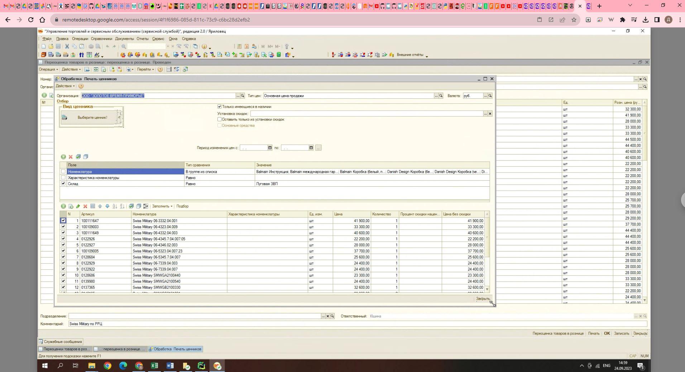Toggle Оставить только из установки скидок checkbox
This screenshot has height=372, width=685.
coord(220,119)
